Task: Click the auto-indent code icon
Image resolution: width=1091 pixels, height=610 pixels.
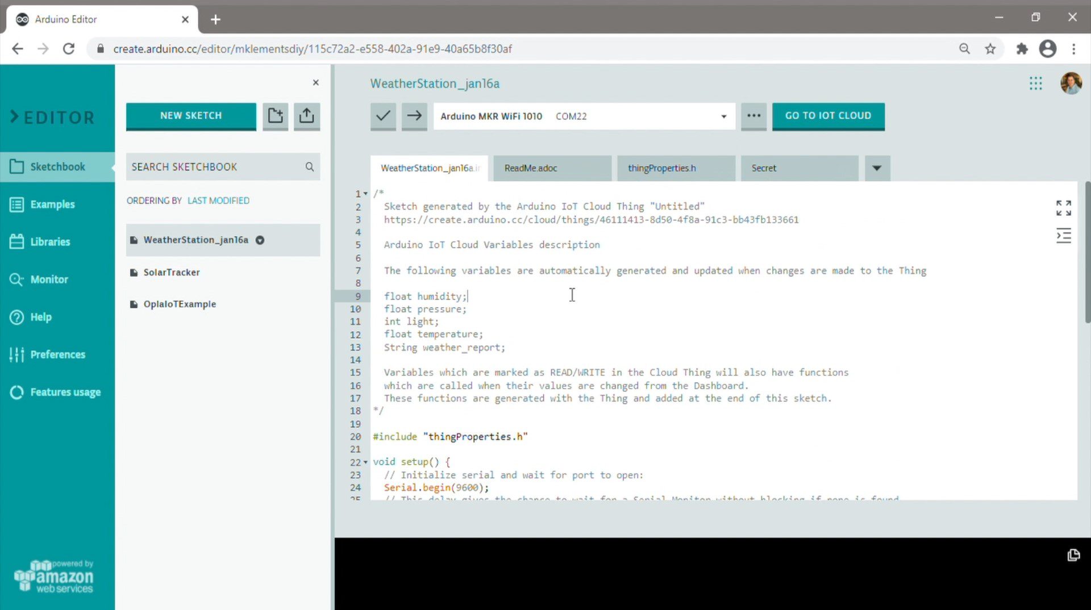Action: [1063, 236]
